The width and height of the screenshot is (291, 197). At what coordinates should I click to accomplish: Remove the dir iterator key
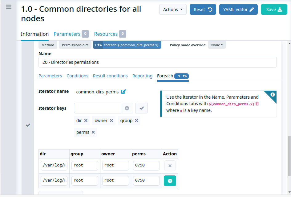(86, 121)
